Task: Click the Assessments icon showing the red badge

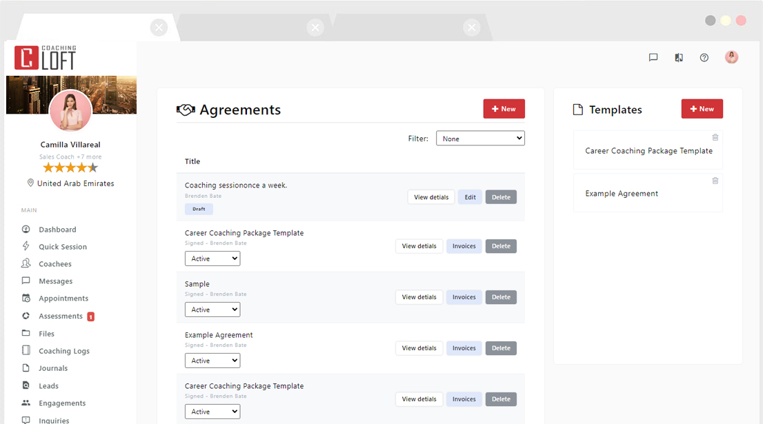Action: click(x=25, y=316)
